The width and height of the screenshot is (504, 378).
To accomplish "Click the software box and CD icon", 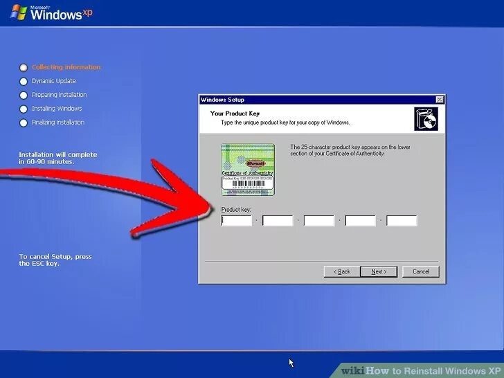I will pos(426,119).
